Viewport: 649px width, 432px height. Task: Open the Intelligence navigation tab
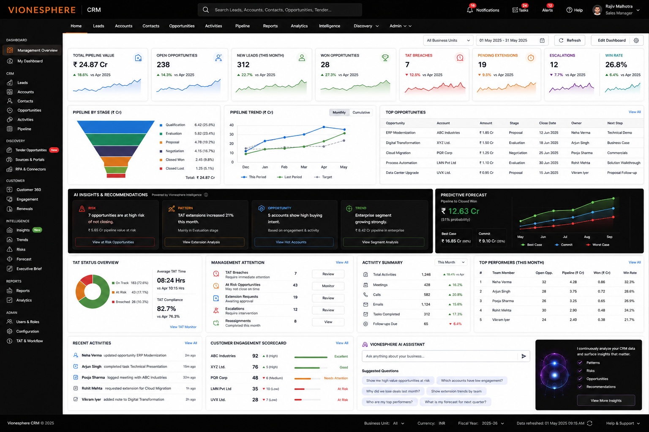(330, 26)
